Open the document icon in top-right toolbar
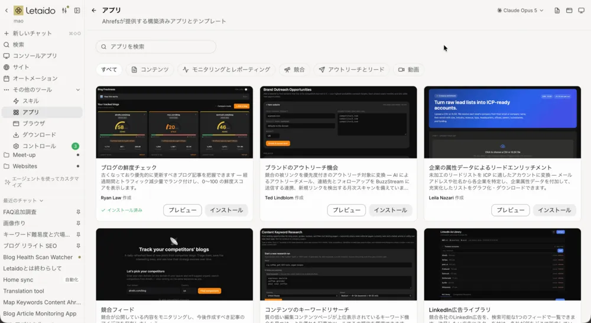This screenshot has width=591, height=323. pos(557,11)
